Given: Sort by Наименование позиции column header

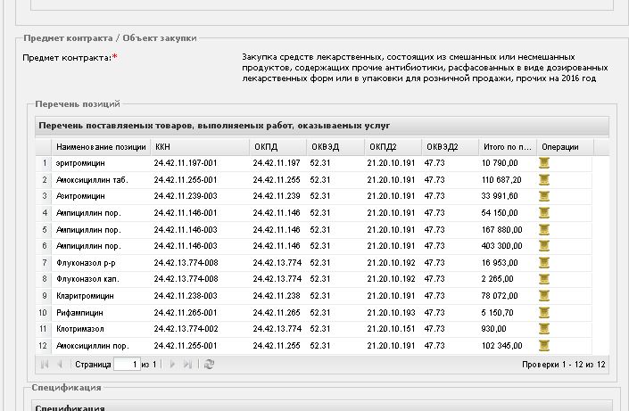Looking at the screenshot, I should 101,147.
